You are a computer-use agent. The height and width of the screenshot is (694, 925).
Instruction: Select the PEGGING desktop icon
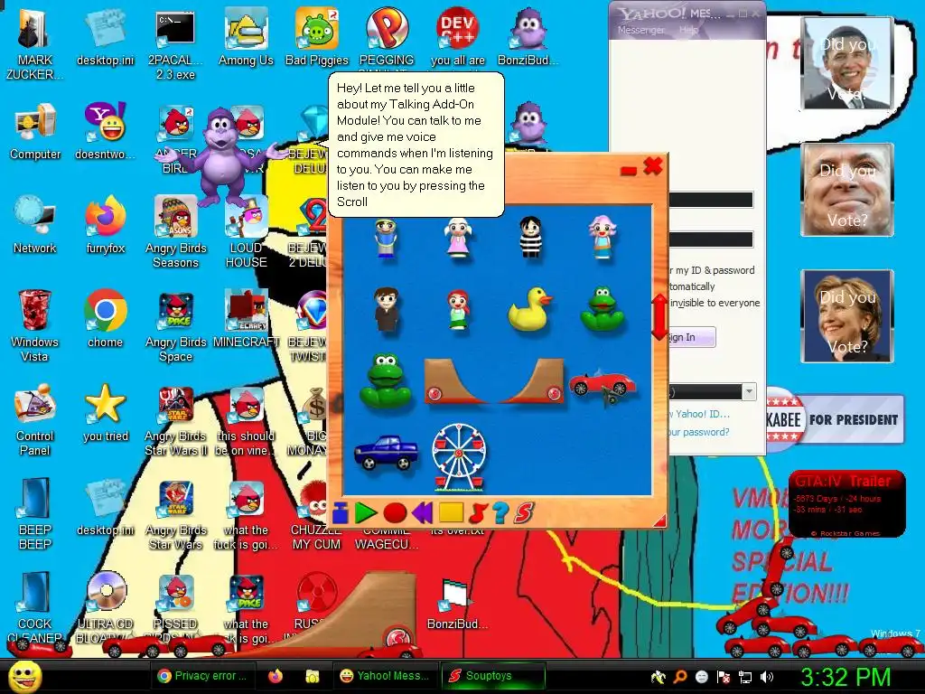tap(387, 37)
